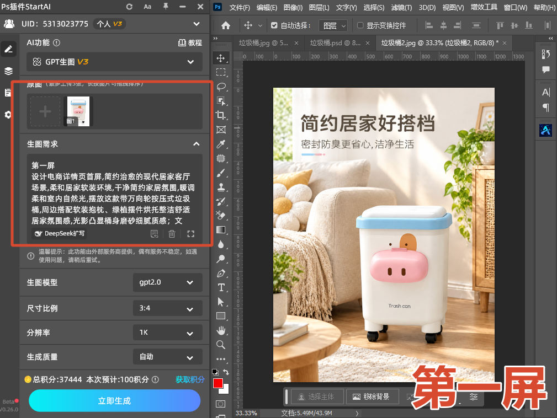Toggle Quick Mask mode icon
This screenshot has height=418, width=557.
[221, 404]
